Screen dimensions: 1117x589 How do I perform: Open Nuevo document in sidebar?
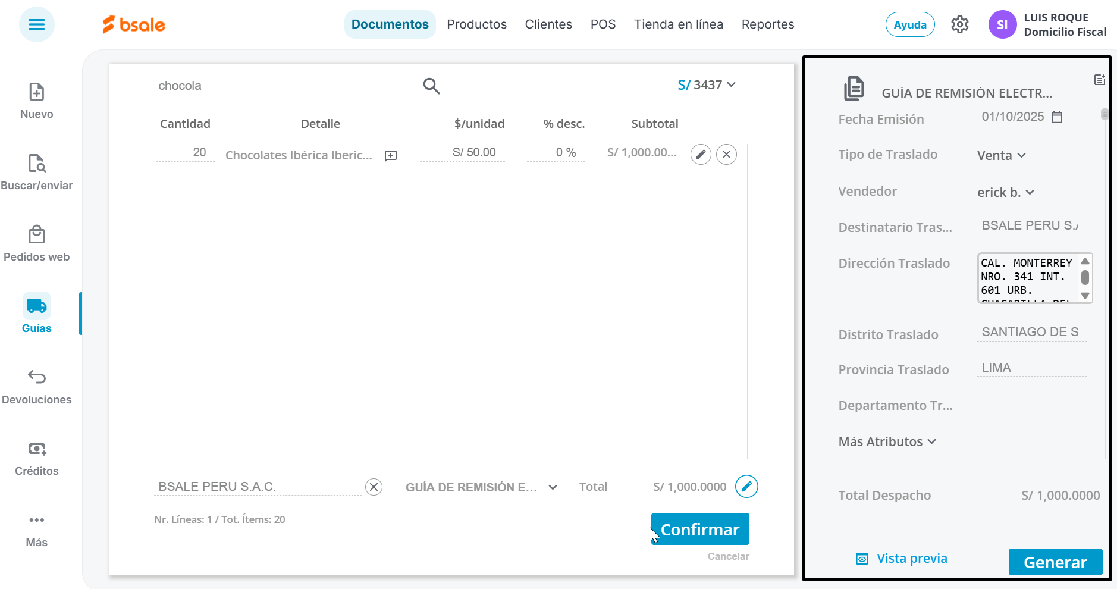click(x=37, y=101)
